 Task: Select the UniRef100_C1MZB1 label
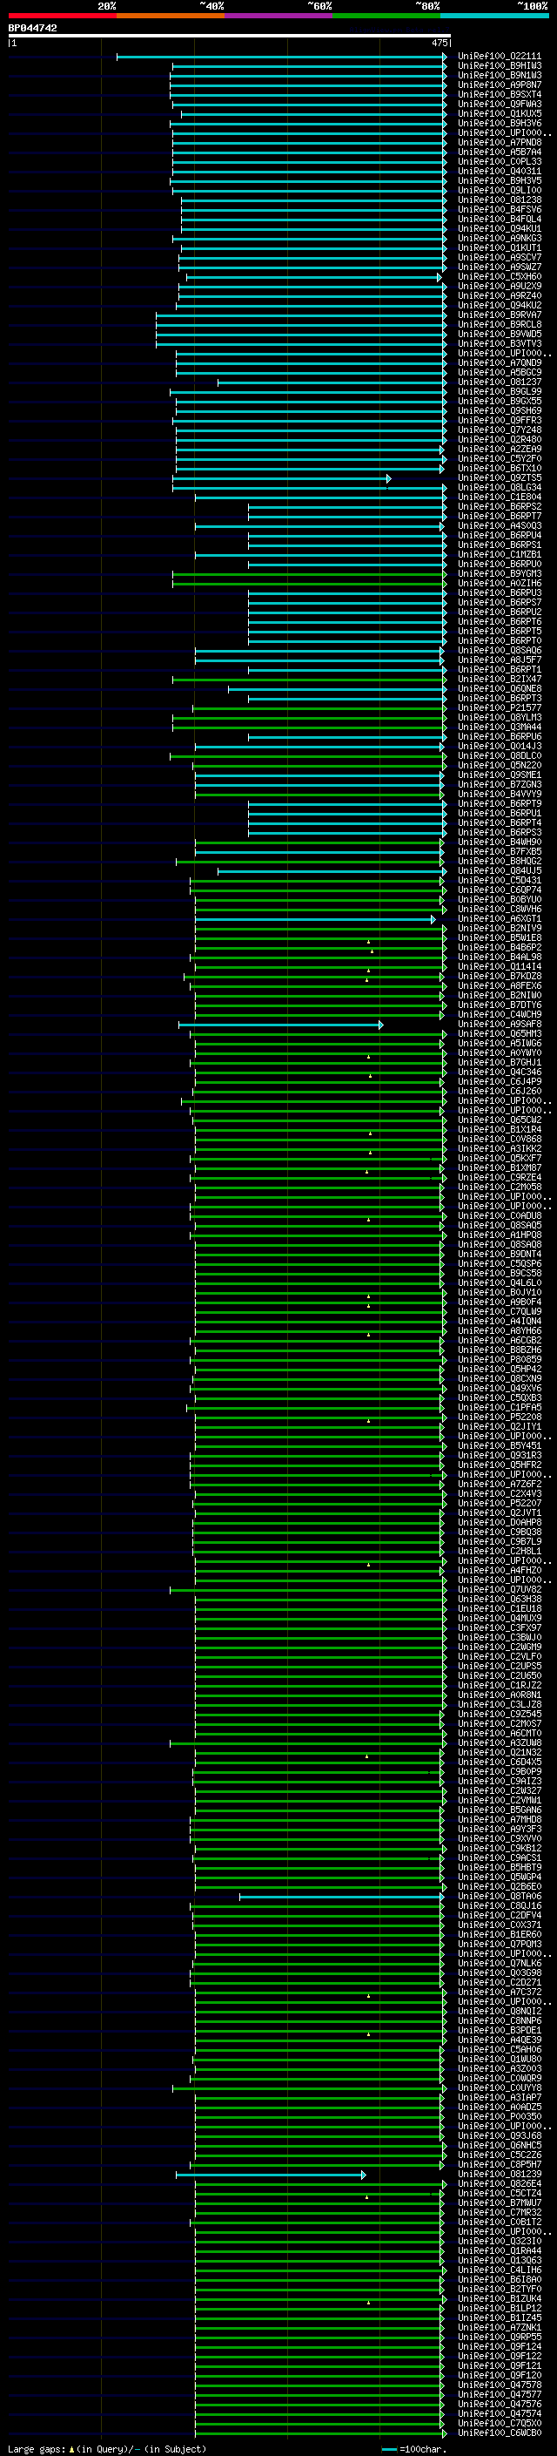[x=499, y=555]
